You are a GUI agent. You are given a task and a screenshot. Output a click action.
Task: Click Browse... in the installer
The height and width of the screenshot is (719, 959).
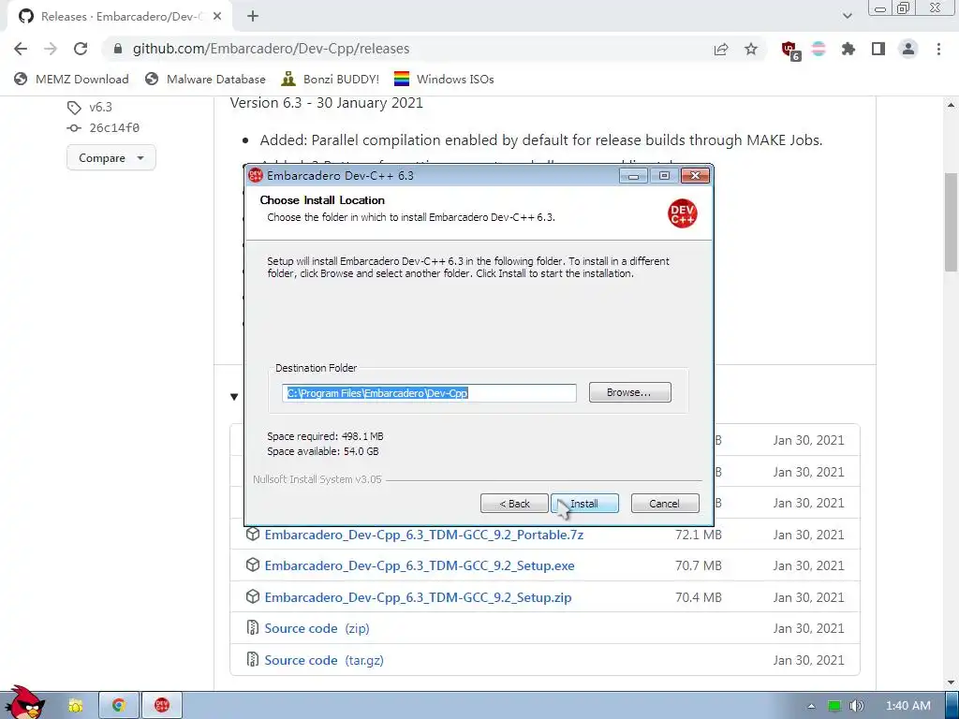(629, 392)
